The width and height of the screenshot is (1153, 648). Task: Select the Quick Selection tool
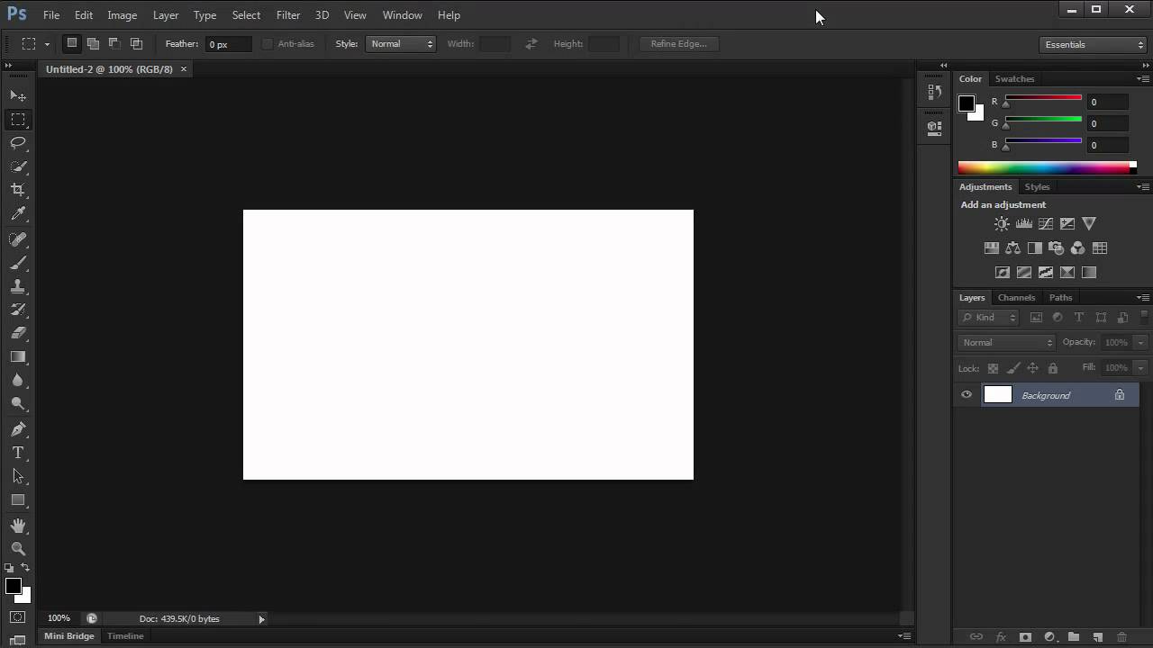(x=18, y=166)
